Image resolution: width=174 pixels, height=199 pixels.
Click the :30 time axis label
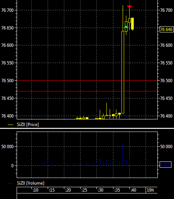tap(100, 190)
